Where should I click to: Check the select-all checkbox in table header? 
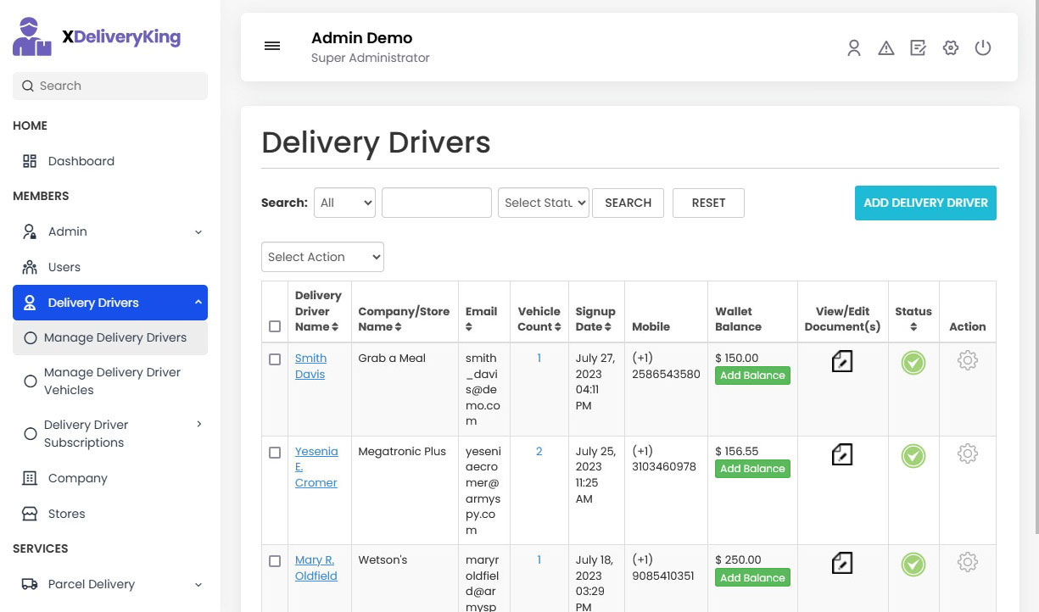point(275,325)
